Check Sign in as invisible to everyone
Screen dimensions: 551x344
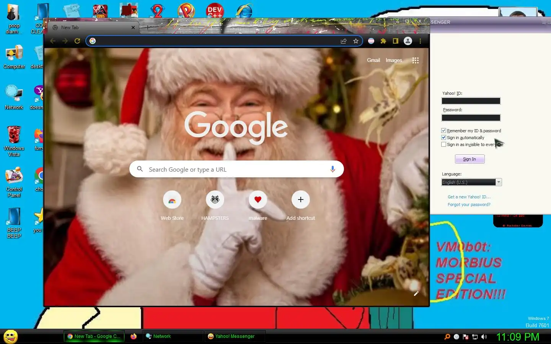(444, 144)
